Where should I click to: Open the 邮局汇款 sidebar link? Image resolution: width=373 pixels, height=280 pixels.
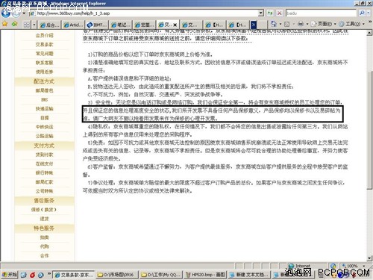coord(44,182)
